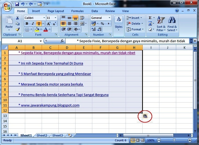This screenshot has width=199, height=145.
Task: Redo the last action
Action: (31, 4)
